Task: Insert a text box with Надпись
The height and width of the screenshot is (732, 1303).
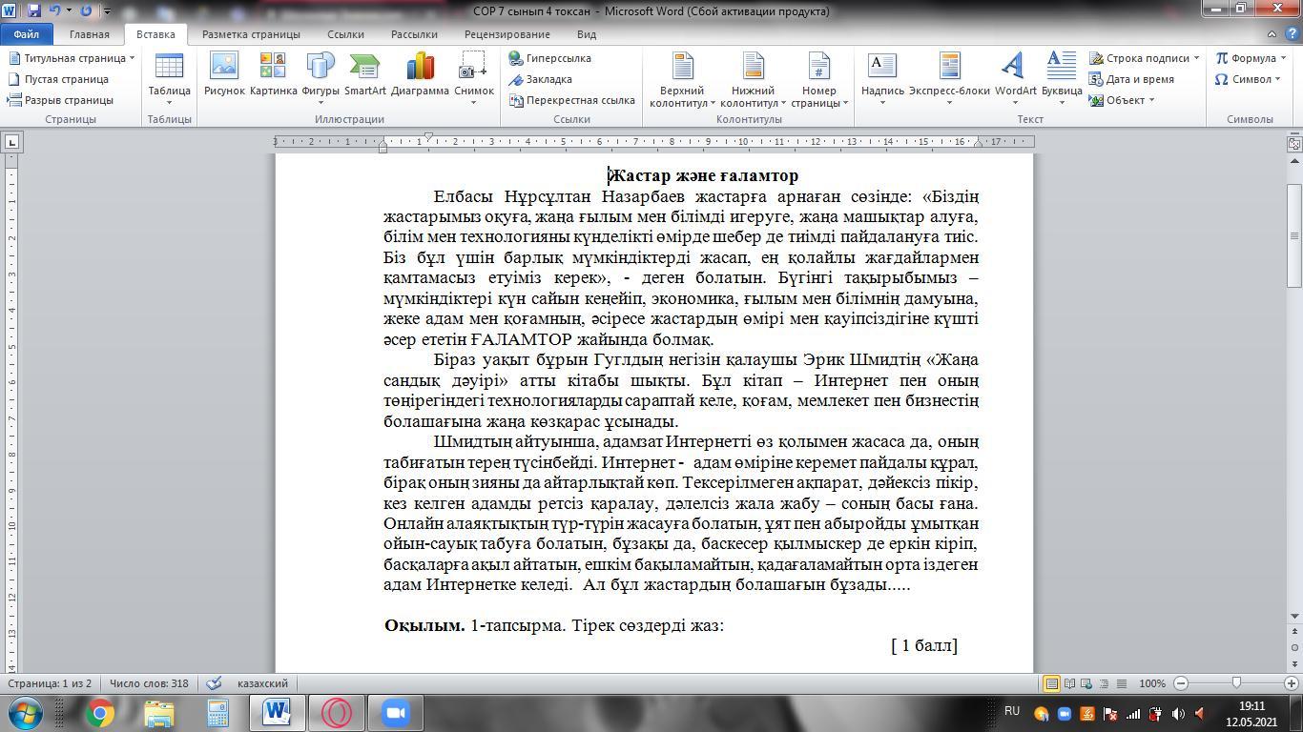Action: (x=882, y=76)
